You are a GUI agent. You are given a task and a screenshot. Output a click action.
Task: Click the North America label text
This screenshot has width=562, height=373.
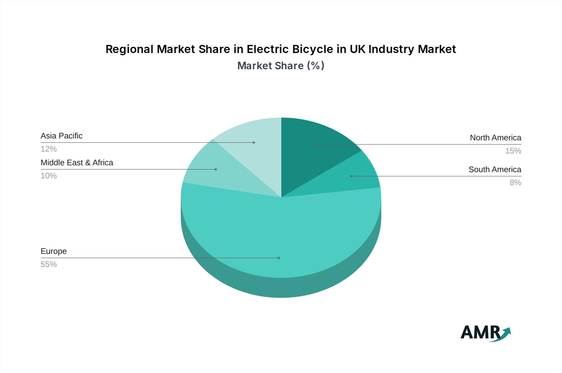pos(495,138)
